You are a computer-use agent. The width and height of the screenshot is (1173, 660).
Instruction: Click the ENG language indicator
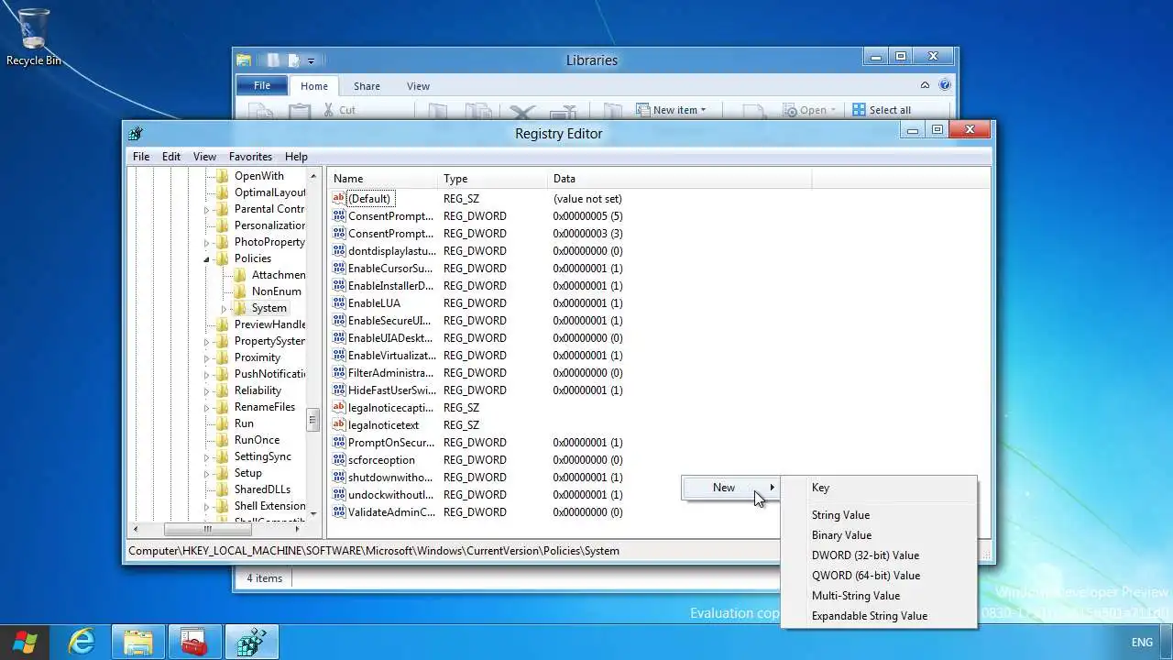tap(1143, 643)
